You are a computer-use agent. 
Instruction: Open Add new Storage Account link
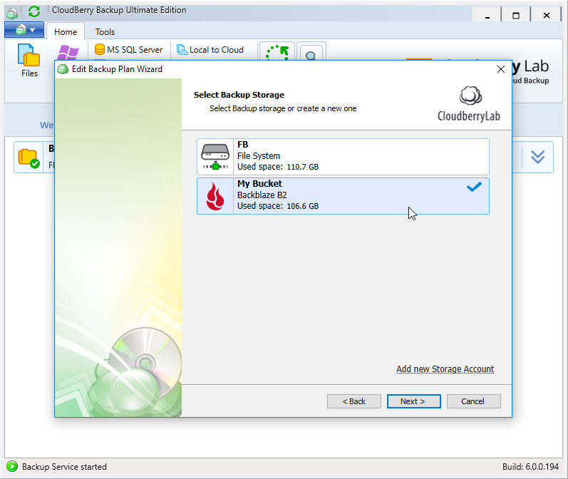click(445, 369)
